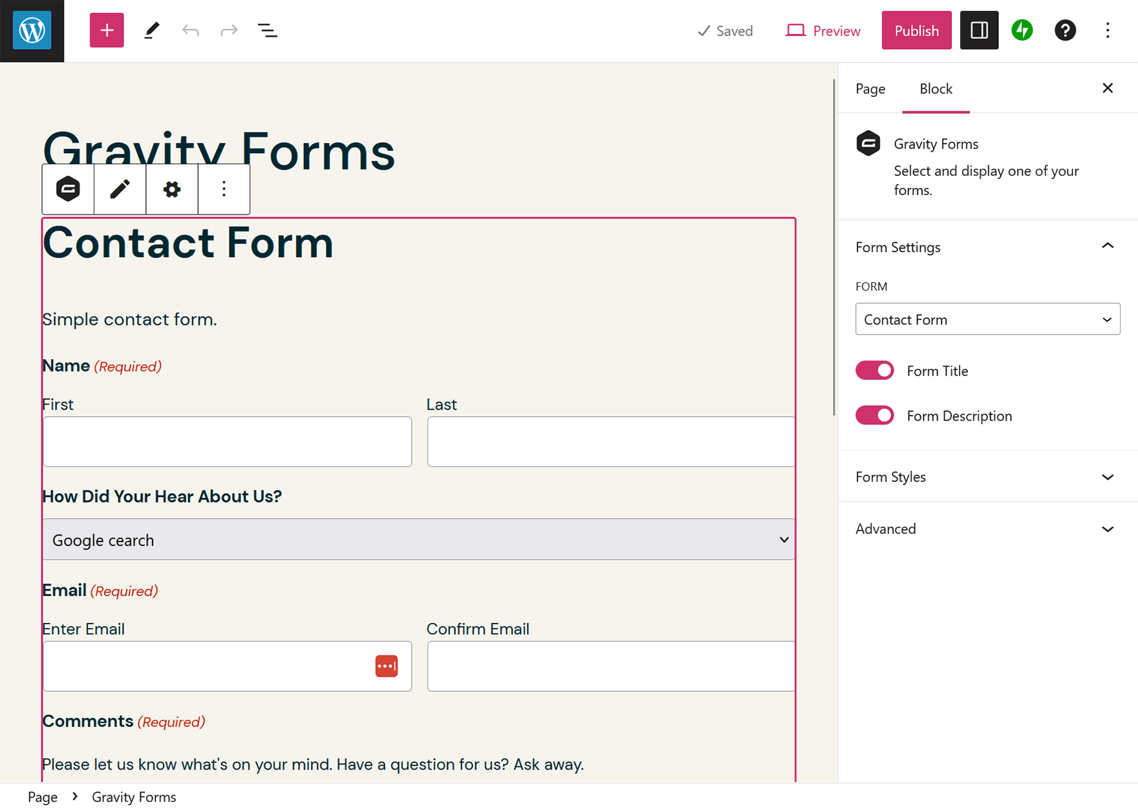Screen dimensions: 1138x809
Task: Expand the Form Styles panel
Action: (987, 477)
